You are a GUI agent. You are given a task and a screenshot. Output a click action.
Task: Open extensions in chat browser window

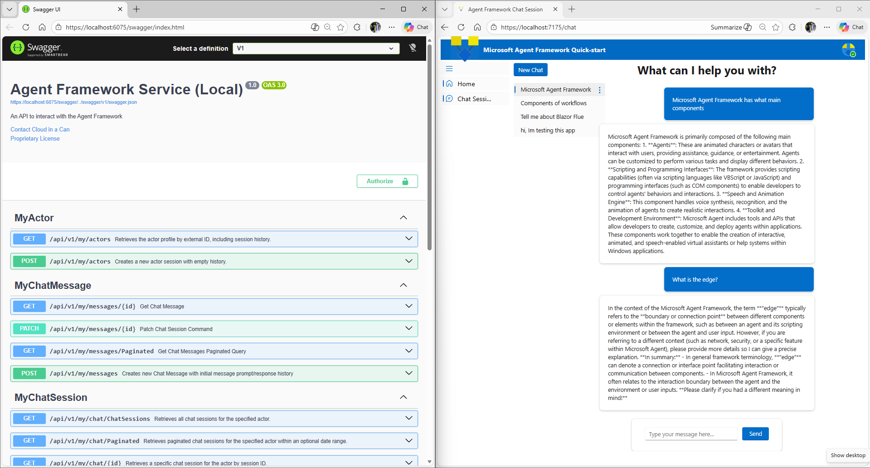click(792, 27)
